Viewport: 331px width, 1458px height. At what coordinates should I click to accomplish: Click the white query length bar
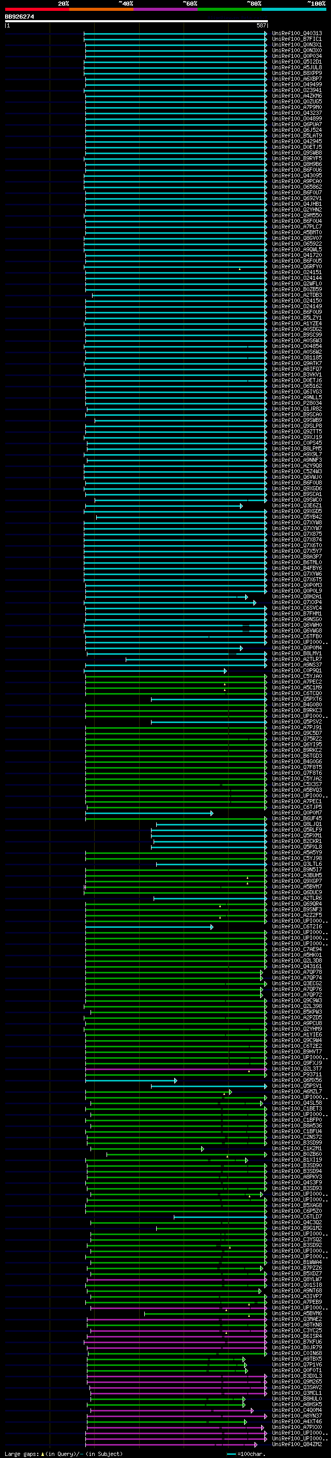tap(137, 21)
